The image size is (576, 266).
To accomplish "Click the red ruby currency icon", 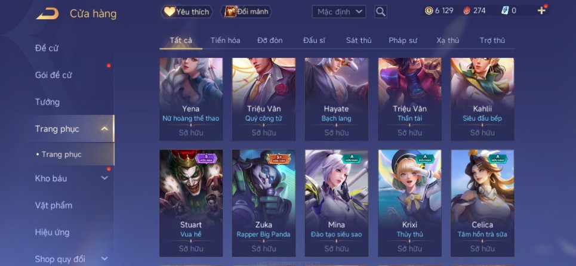I will coord(467,11).
